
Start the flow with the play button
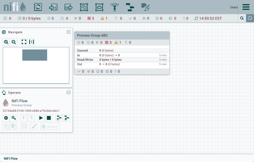41,118
